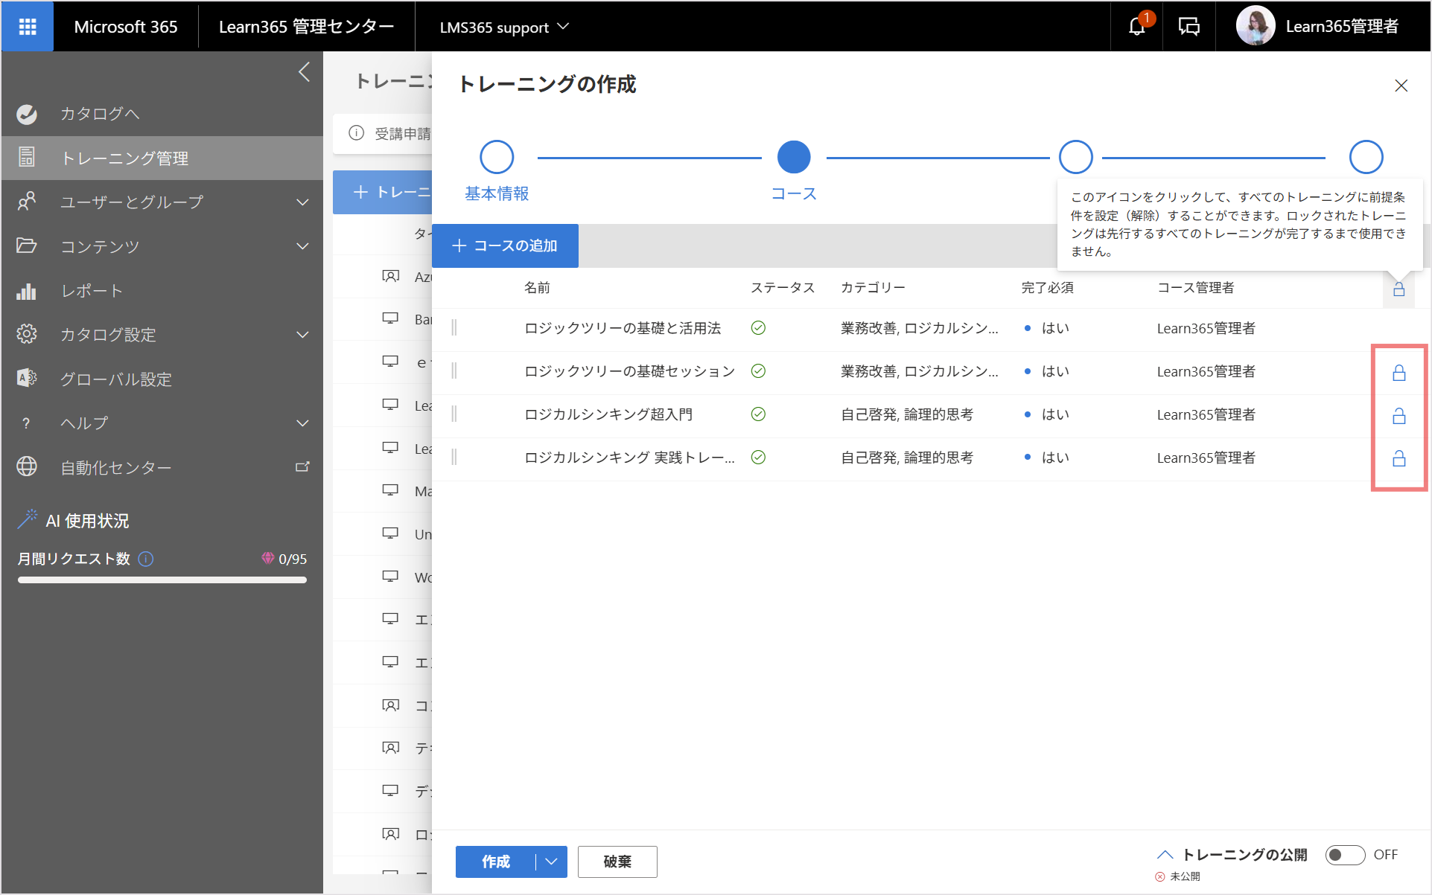Screen dimensions: 1432x895
Task: Expand the ユーザーとグループ menu chevron
Action: (x=302, y=202)
